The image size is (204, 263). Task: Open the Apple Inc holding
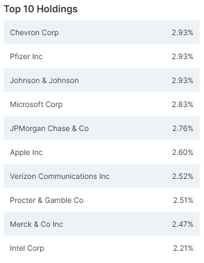click(26, 152)
